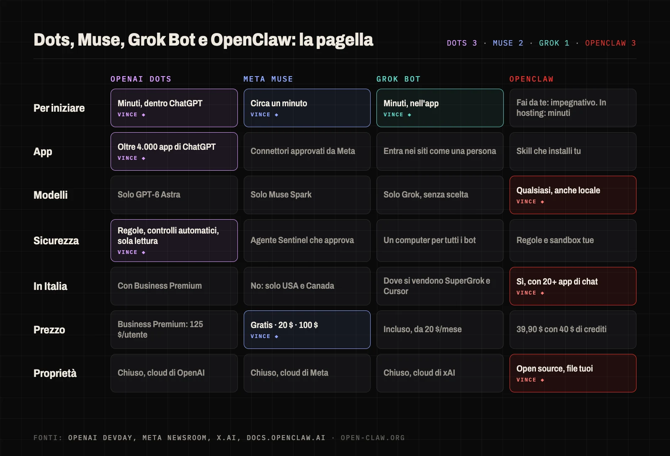Viewport: 670px width, 456px height.
Task: Click the 'Per iniziare' row label
Action: tap(59, 108)
